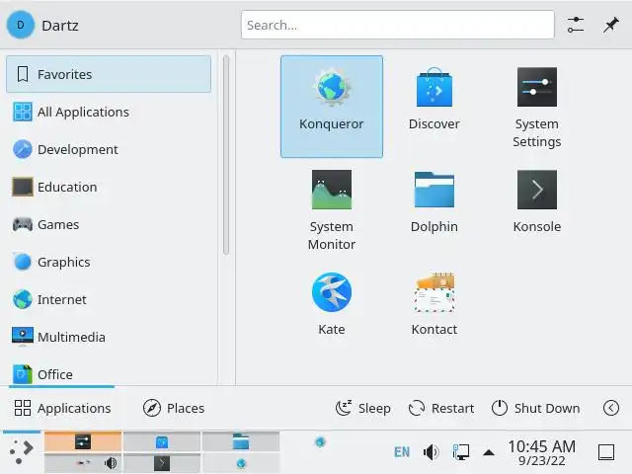Open the Discover software store

point(434,100)
